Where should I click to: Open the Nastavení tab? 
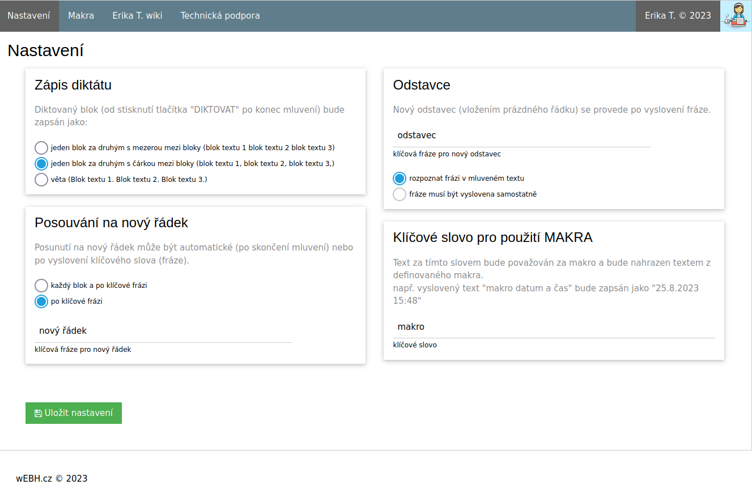click(x=29, y=16)
